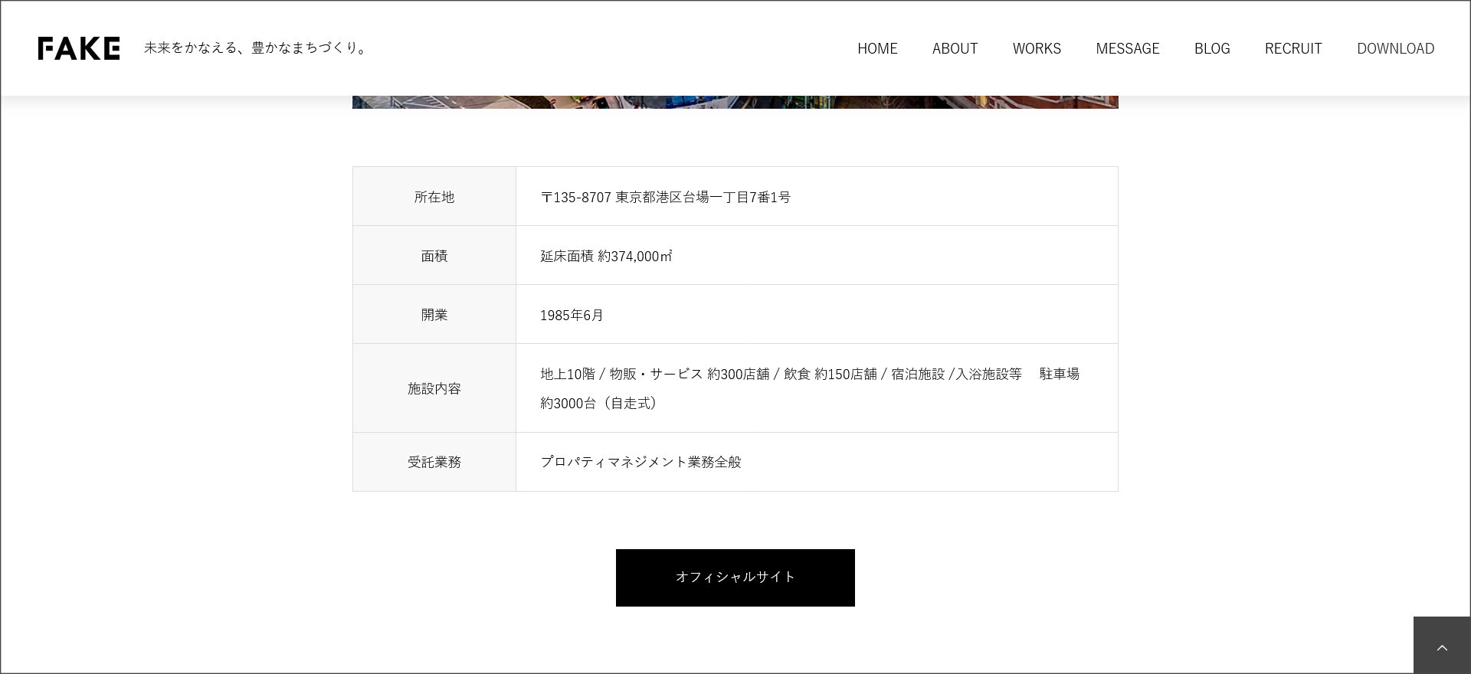This screenshot has width=1471, height=674.
Task: Click the cropped photo above the table
Action: (x=735, y=102)
